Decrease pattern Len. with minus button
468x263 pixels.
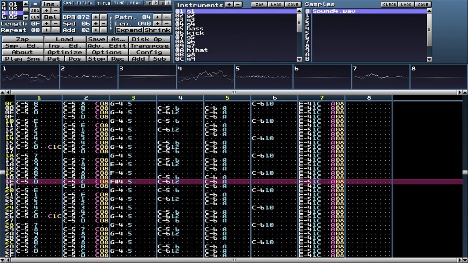(166, 24)
